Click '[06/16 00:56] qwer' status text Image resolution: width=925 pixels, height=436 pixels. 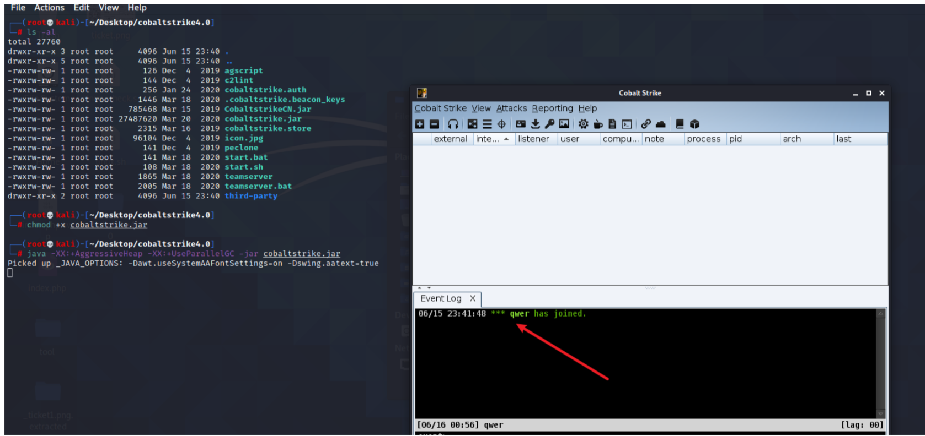coord(460,425)
